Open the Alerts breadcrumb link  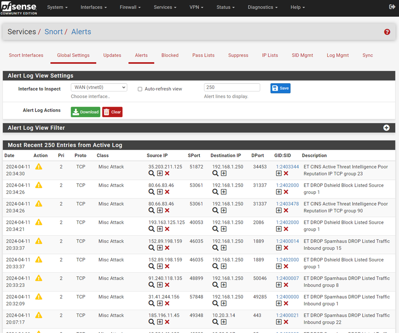click(x=81, y=32)
